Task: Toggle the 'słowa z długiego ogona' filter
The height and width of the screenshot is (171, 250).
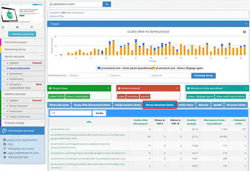Action: 200,96
